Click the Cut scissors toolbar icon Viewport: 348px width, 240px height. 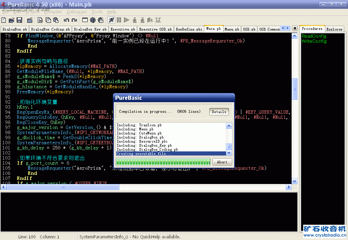coord(40,20)
